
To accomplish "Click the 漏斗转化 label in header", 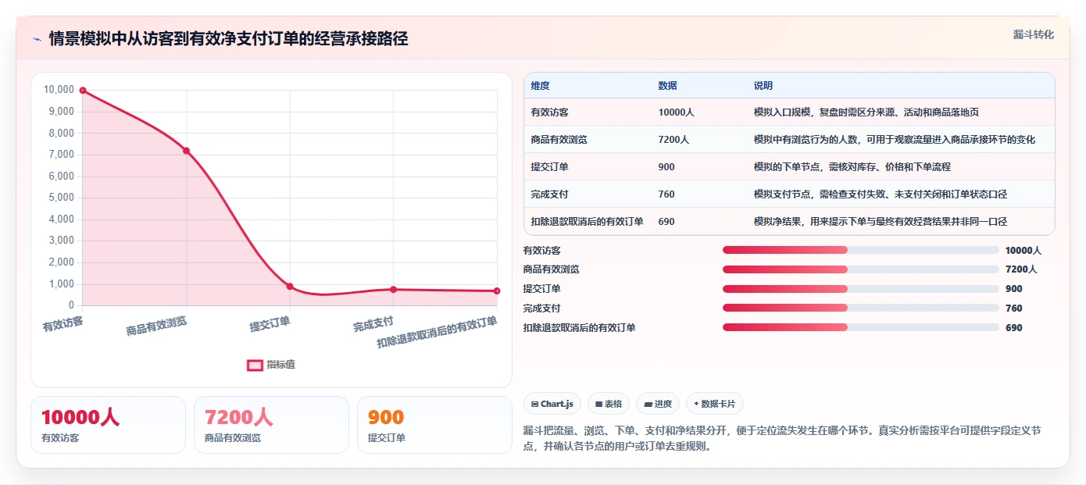I will pyautogui.click(x=1033, y=35).
